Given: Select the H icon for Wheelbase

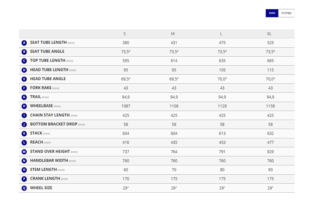Looking at the screenshot, I should click(24, 106).
